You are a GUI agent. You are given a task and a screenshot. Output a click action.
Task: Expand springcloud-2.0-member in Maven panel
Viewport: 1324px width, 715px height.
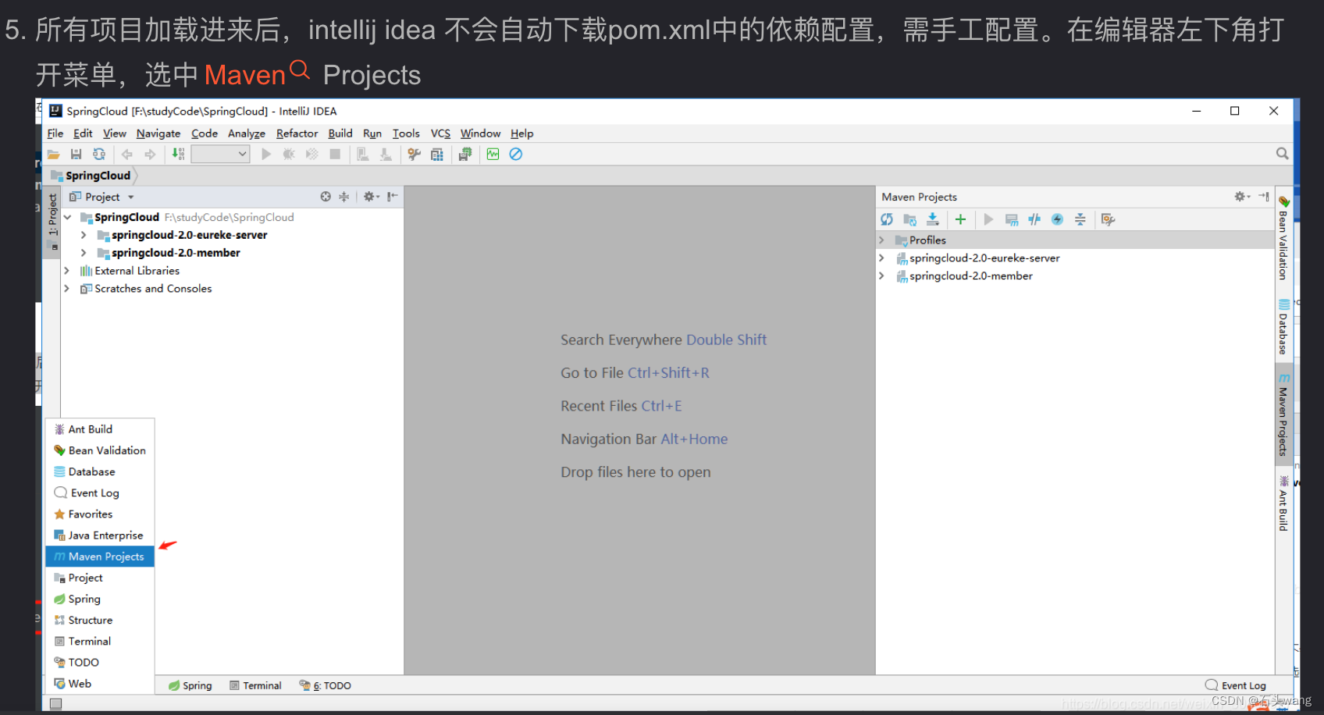(x=882, y=276)
